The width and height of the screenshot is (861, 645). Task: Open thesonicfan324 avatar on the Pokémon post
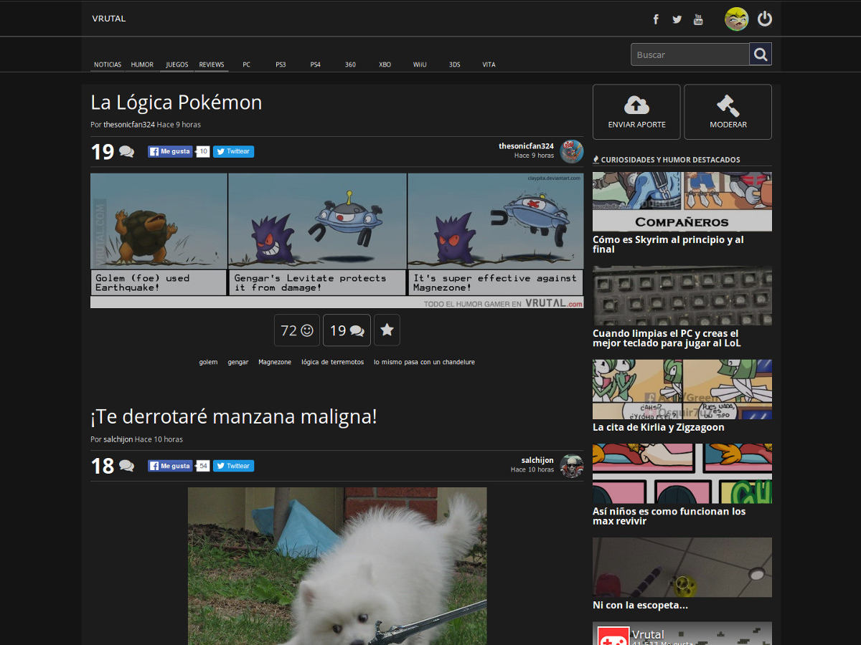click(572, 151)
